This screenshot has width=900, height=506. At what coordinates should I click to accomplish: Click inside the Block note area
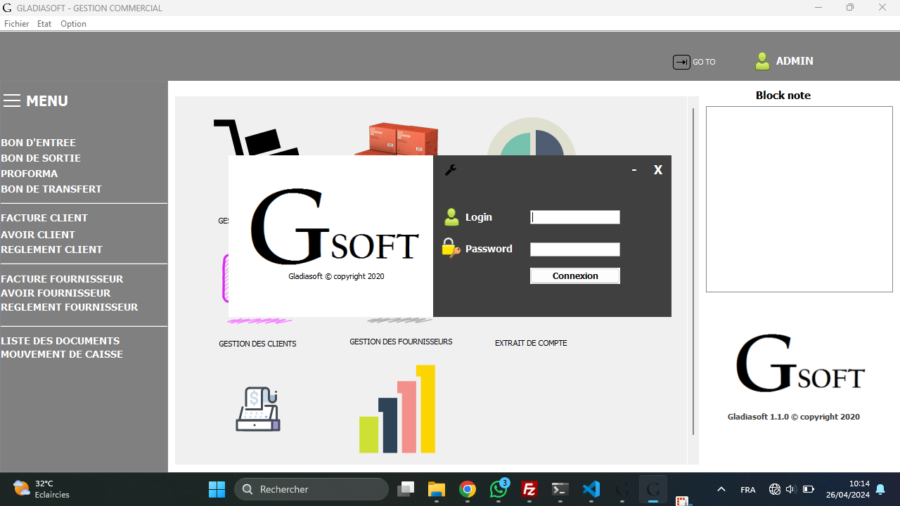click(799, 199)
